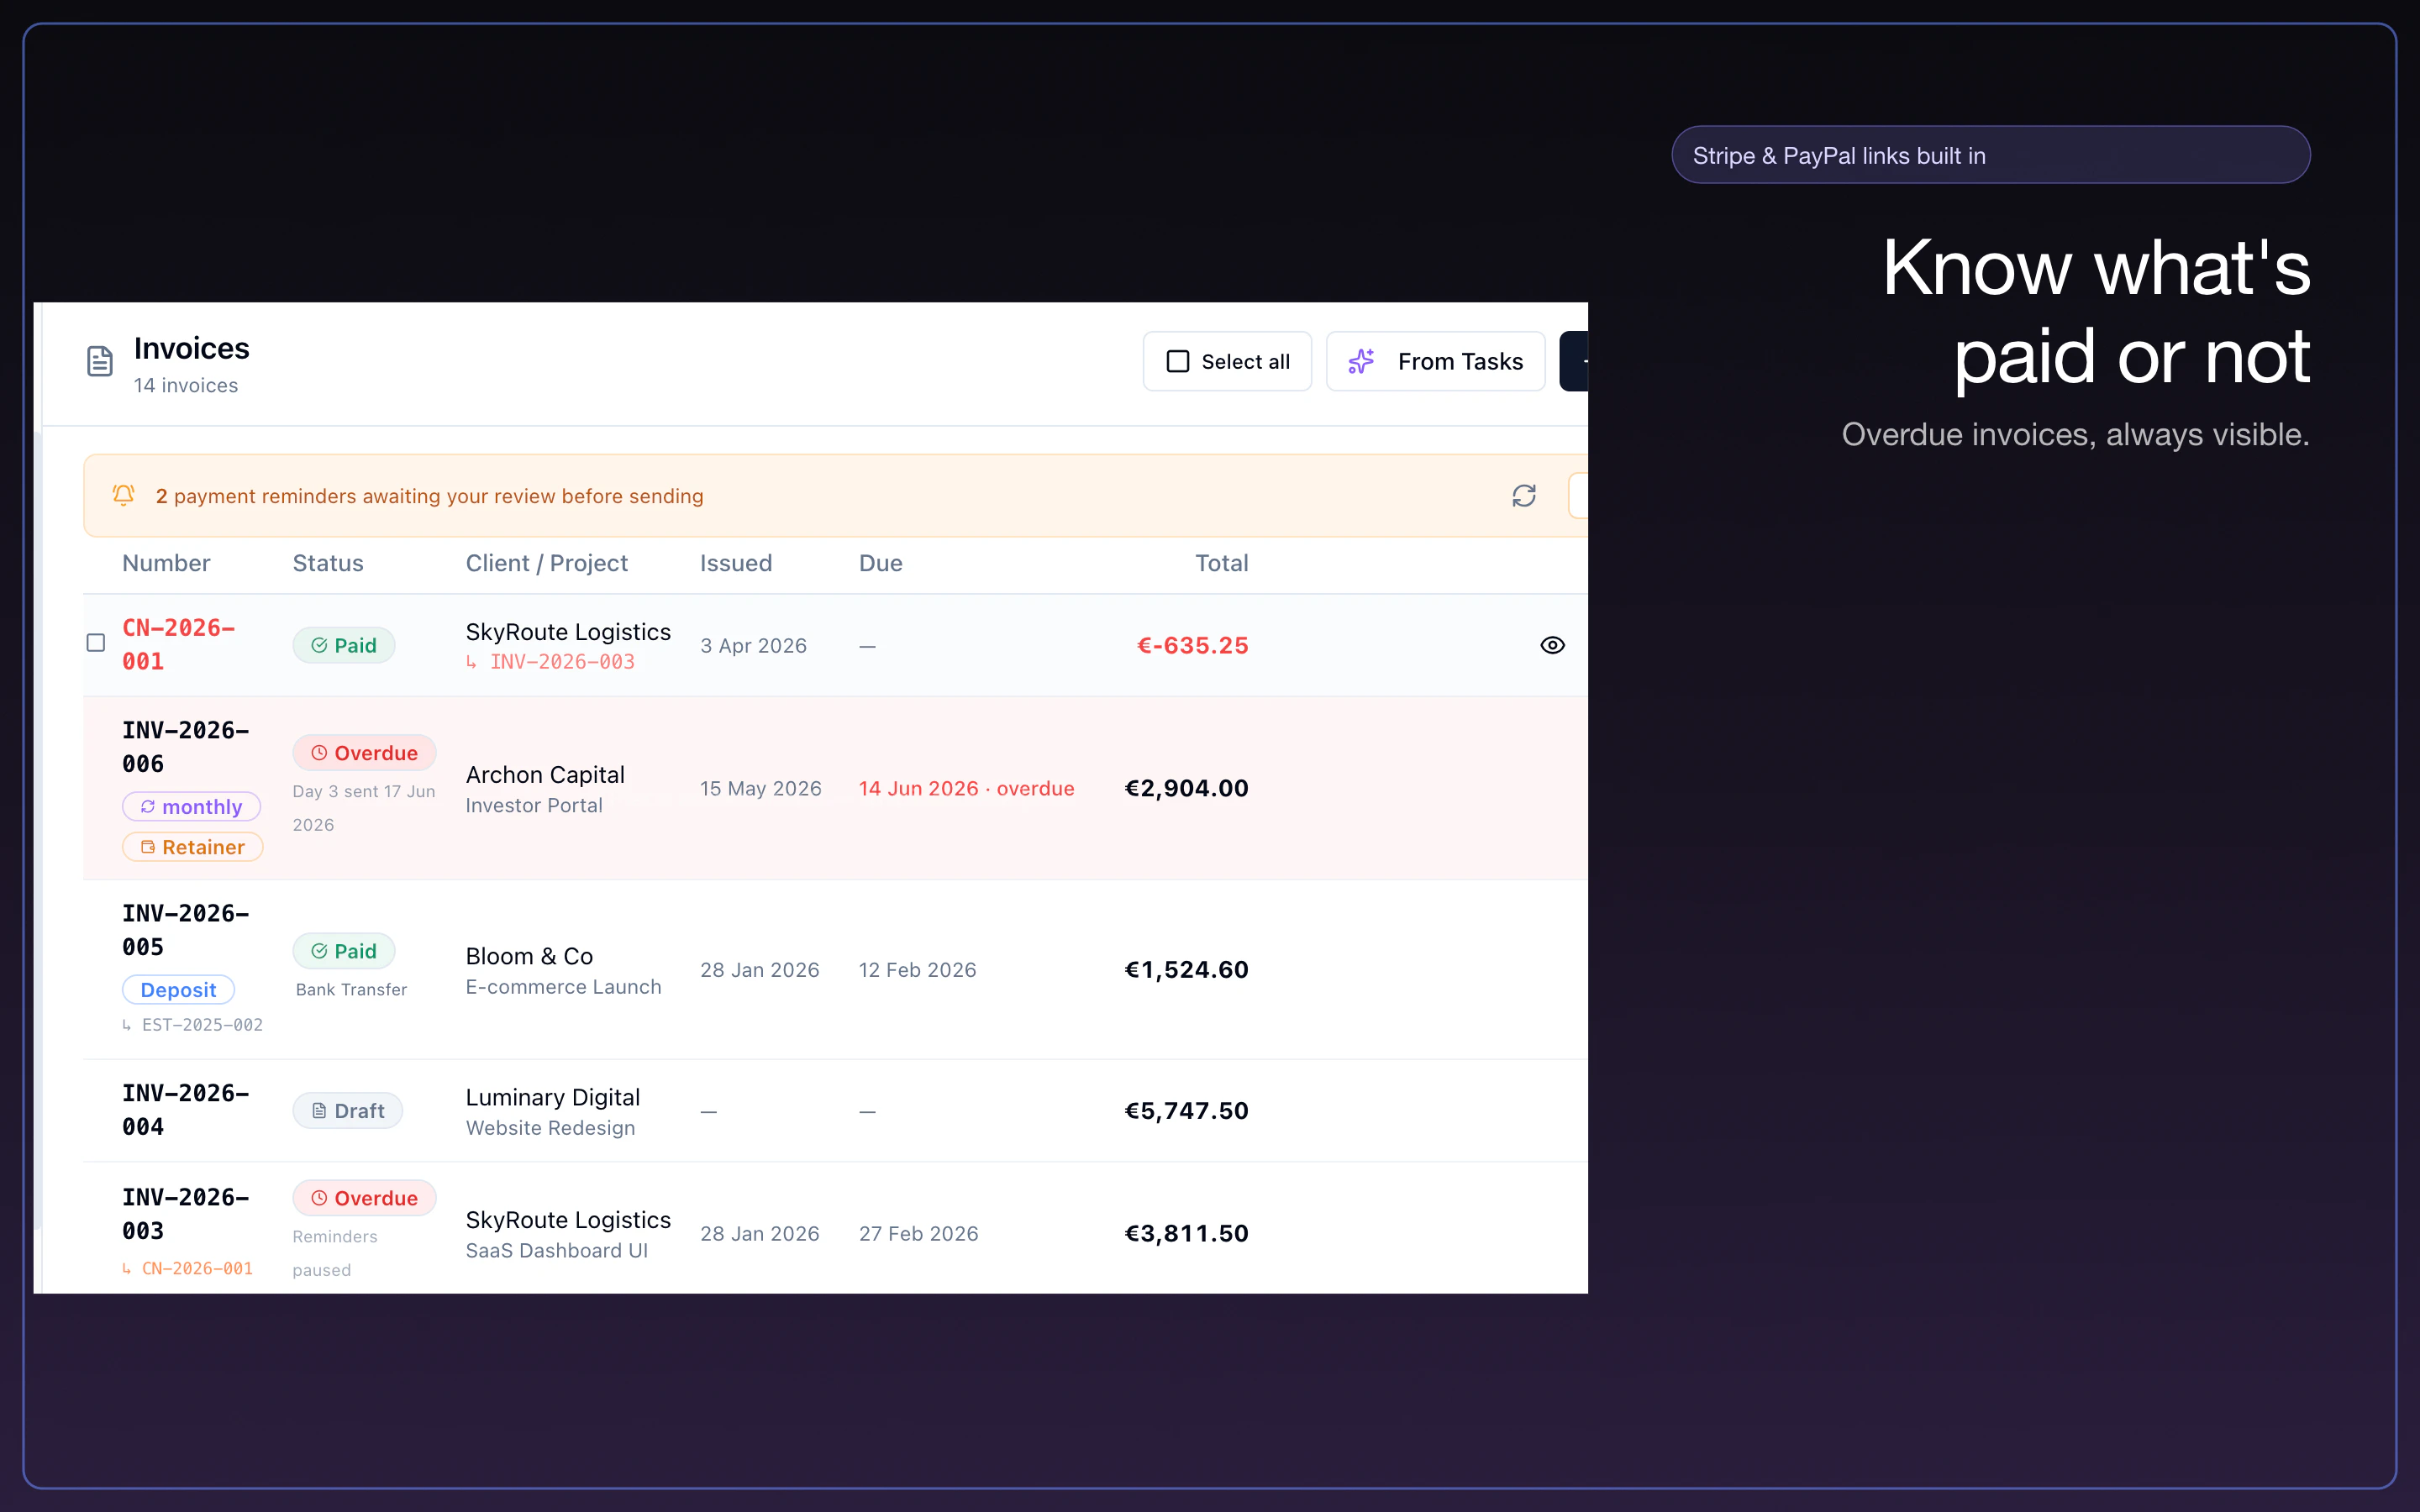The height and width of the screenshot is (1512, 2420).
Task: Tick the checkbox for row CN-2026-001
Action: (x=96, y=643)
